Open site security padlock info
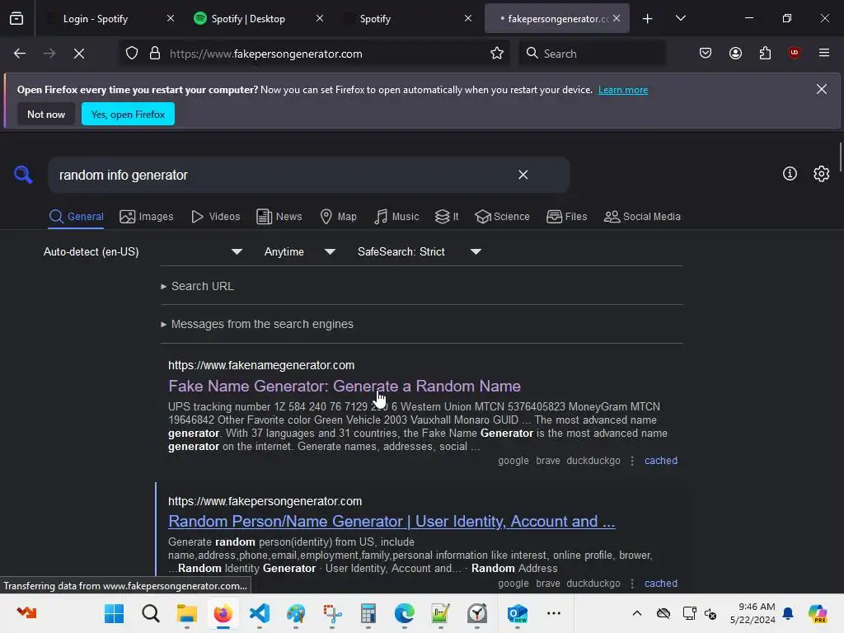This screenshot has width=844, height=633. click(155, 54)
